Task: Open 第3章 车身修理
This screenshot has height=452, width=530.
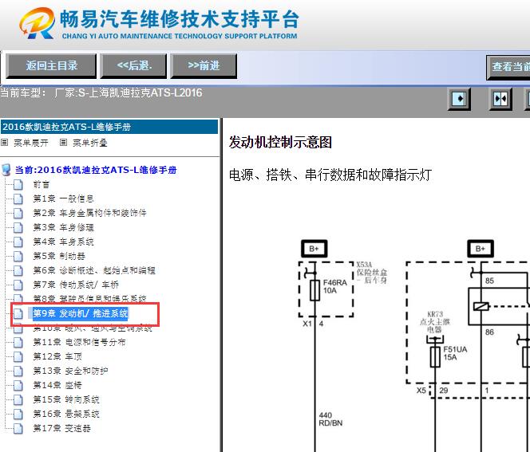Action: point(63,227)
